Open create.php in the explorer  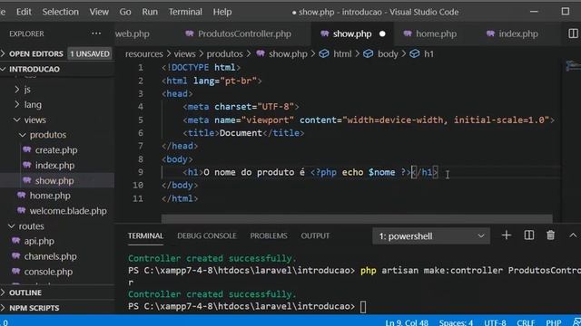(56, 150)
